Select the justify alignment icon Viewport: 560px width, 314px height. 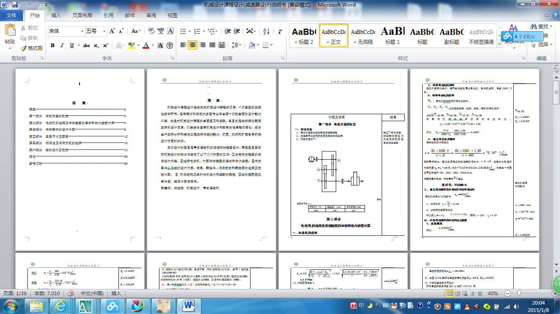coord(212,45)
